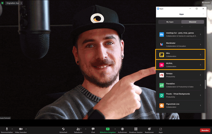Screen dimensions: 212x134
Task: Open Breakout Session rooms
Action: 136,129
